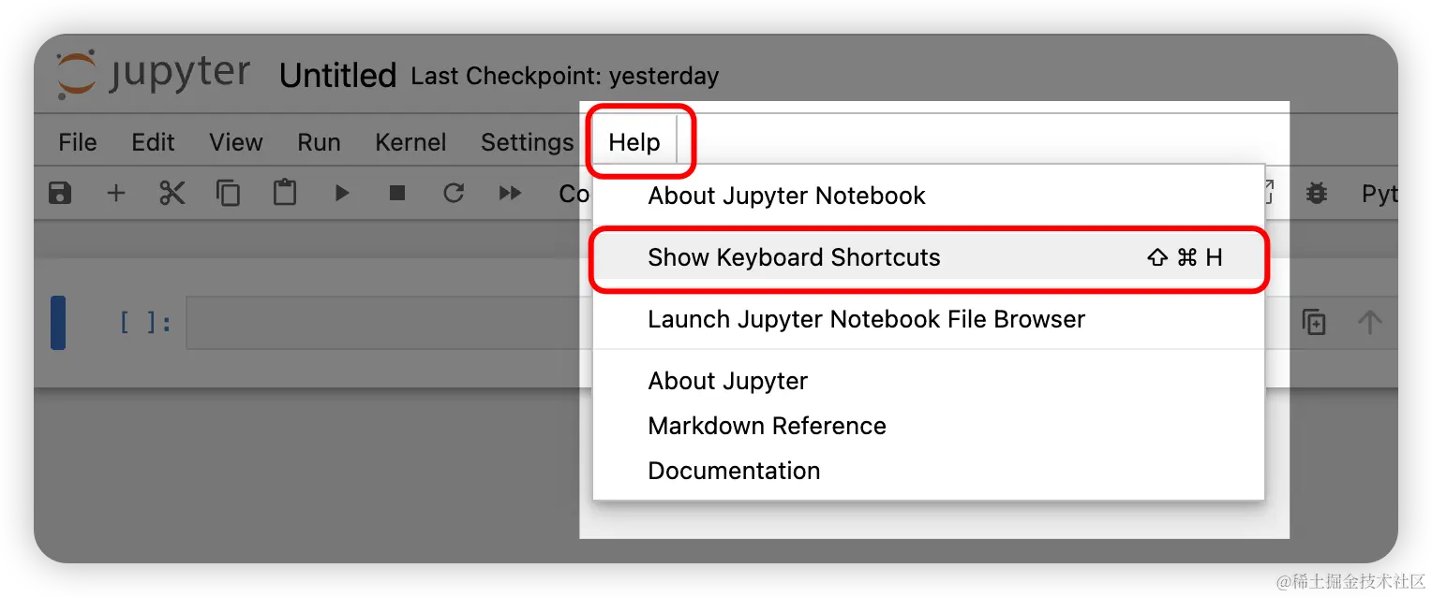Open the File menu
This screenshot has width=1432, height=597.
tap(77, 142)
